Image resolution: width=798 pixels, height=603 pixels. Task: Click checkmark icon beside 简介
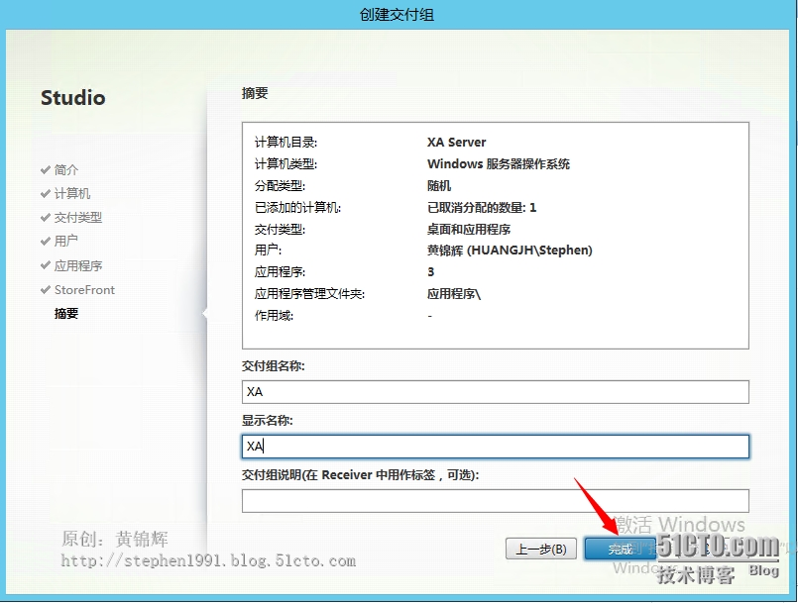46,170
